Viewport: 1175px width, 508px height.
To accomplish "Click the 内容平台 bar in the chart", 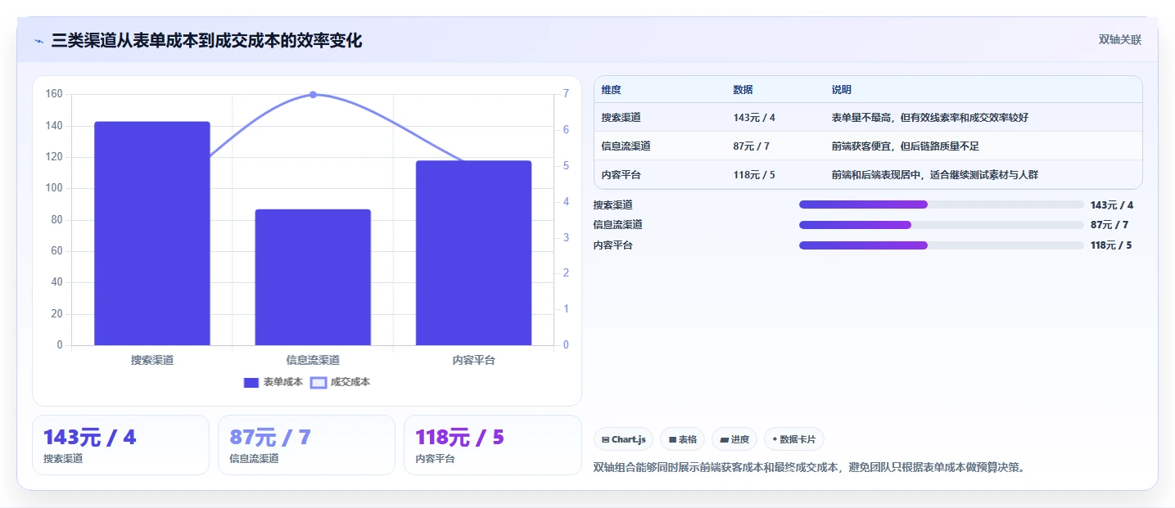I will [x=473, y=253].
